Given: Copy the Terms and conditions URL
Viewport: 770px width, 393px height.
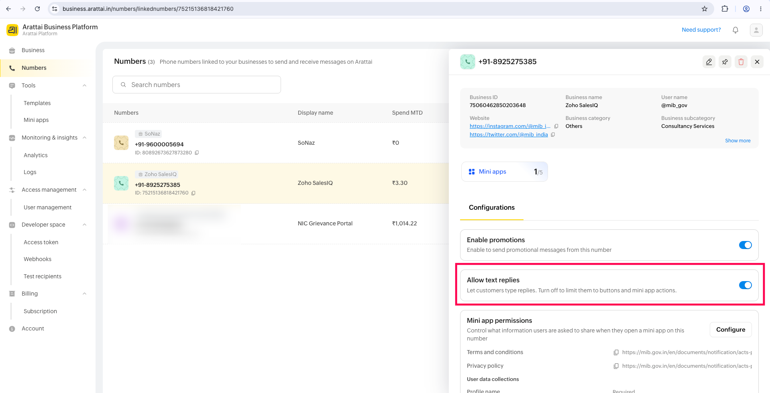Looking at the screenshot, I should (616, 352).
